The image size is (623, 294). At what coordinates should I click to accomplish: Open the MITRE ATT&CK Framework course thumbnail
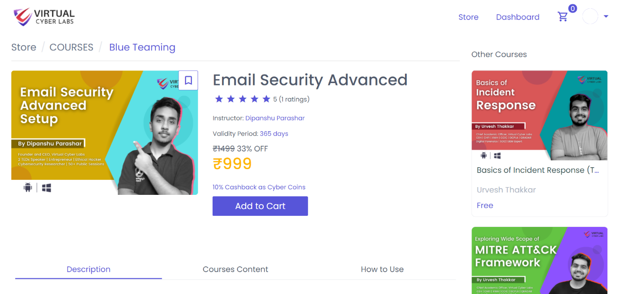[x=539, y=260]
